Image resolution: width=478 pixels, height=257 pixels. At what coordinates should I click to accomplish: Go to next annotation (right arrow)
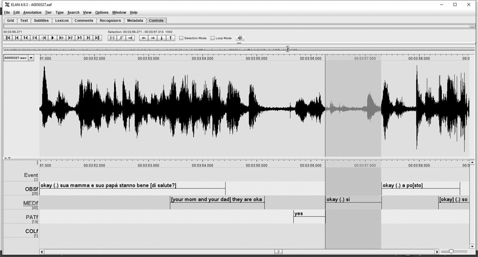[152, 38]
